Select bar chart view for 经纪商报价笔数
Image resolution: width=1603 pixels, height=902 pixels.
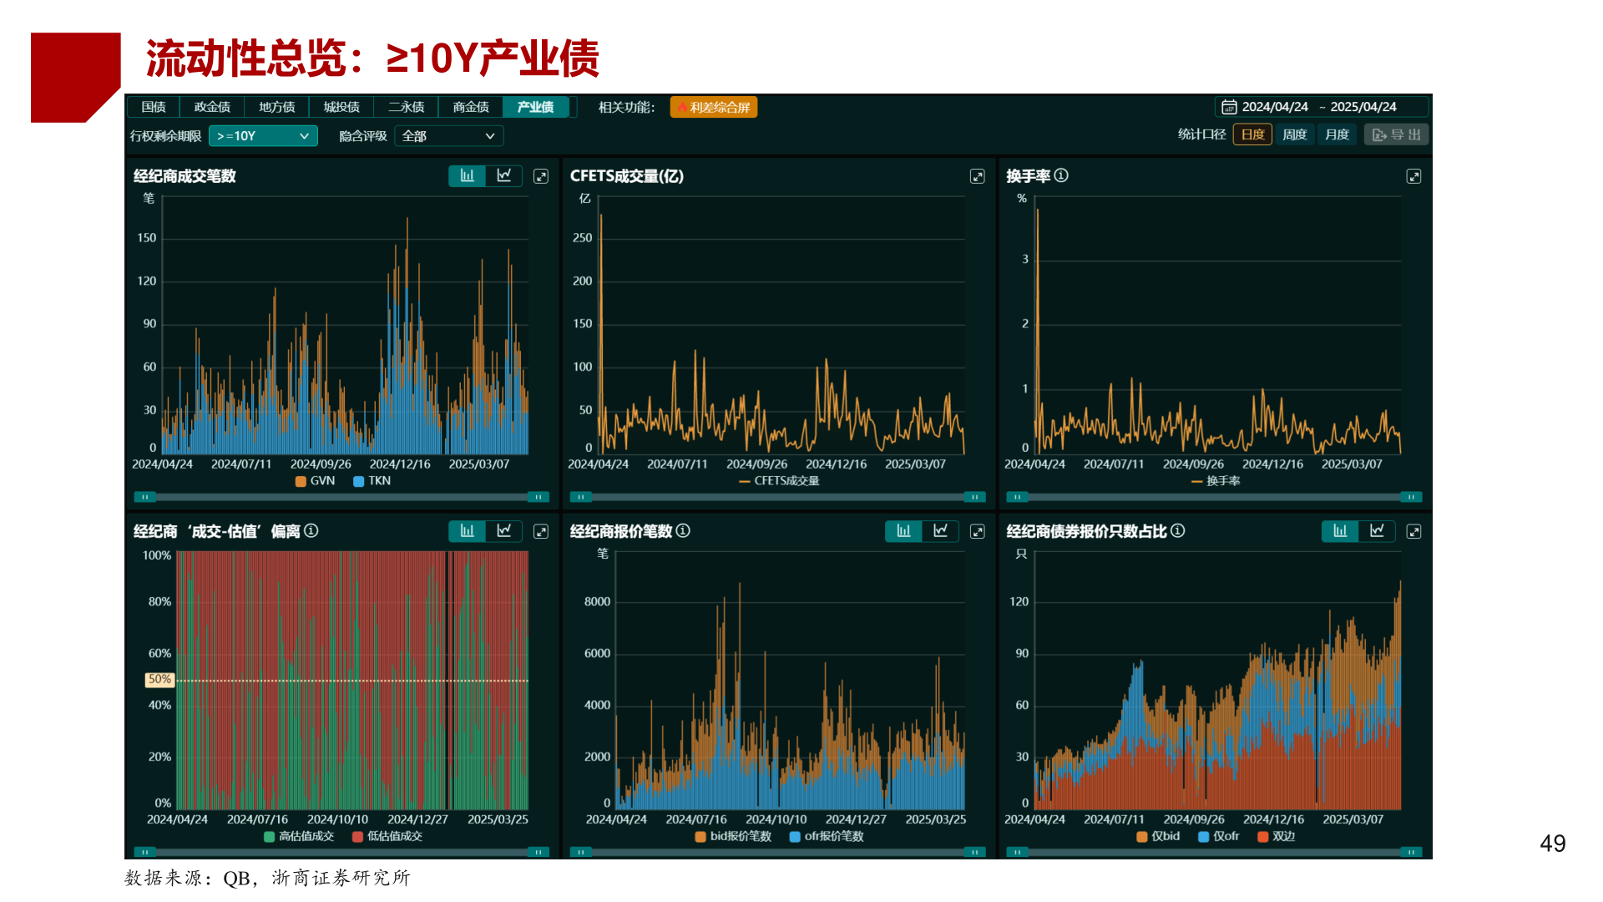[903, 531]
